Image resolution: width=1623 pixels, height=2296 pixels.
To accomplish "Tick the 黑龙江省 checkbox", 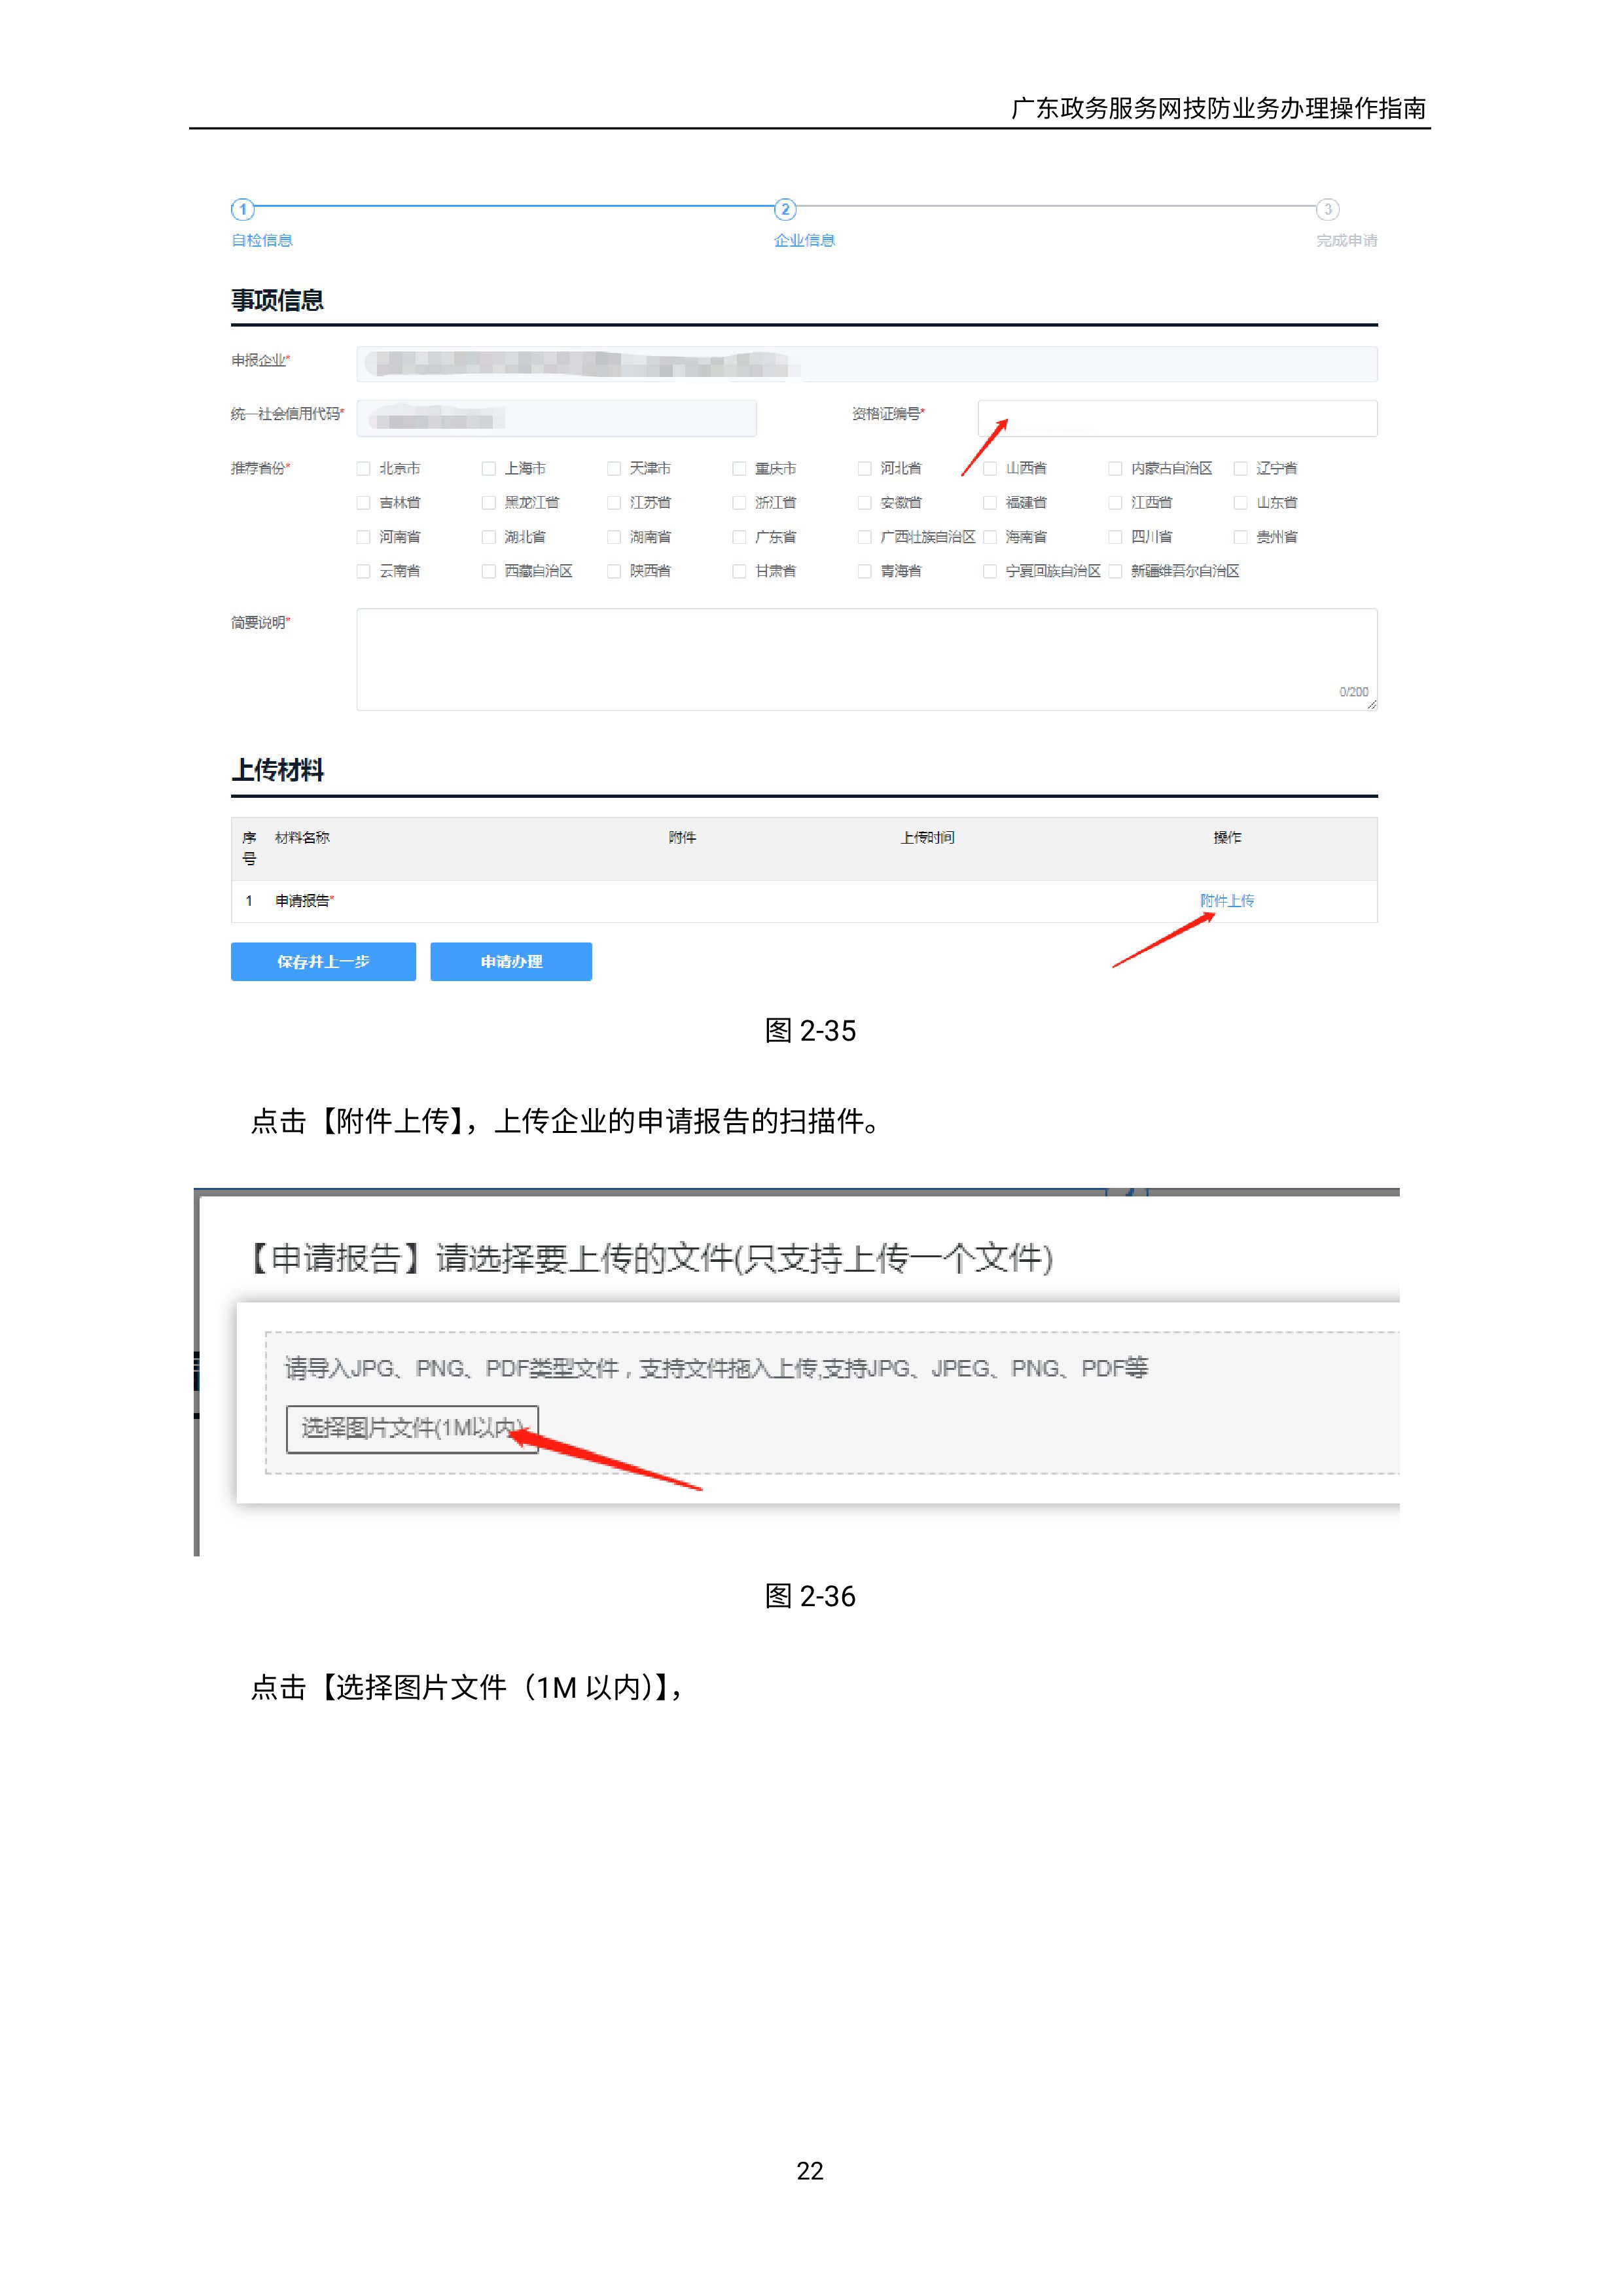I will [x=489, y=502].
